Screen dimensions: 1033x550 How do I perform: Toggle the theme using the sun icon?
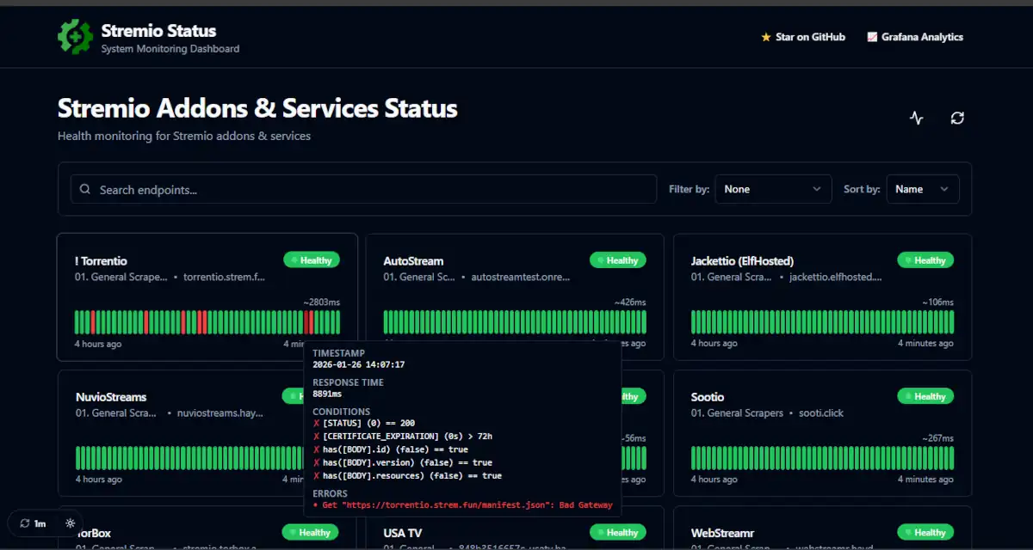pos(70,522)
